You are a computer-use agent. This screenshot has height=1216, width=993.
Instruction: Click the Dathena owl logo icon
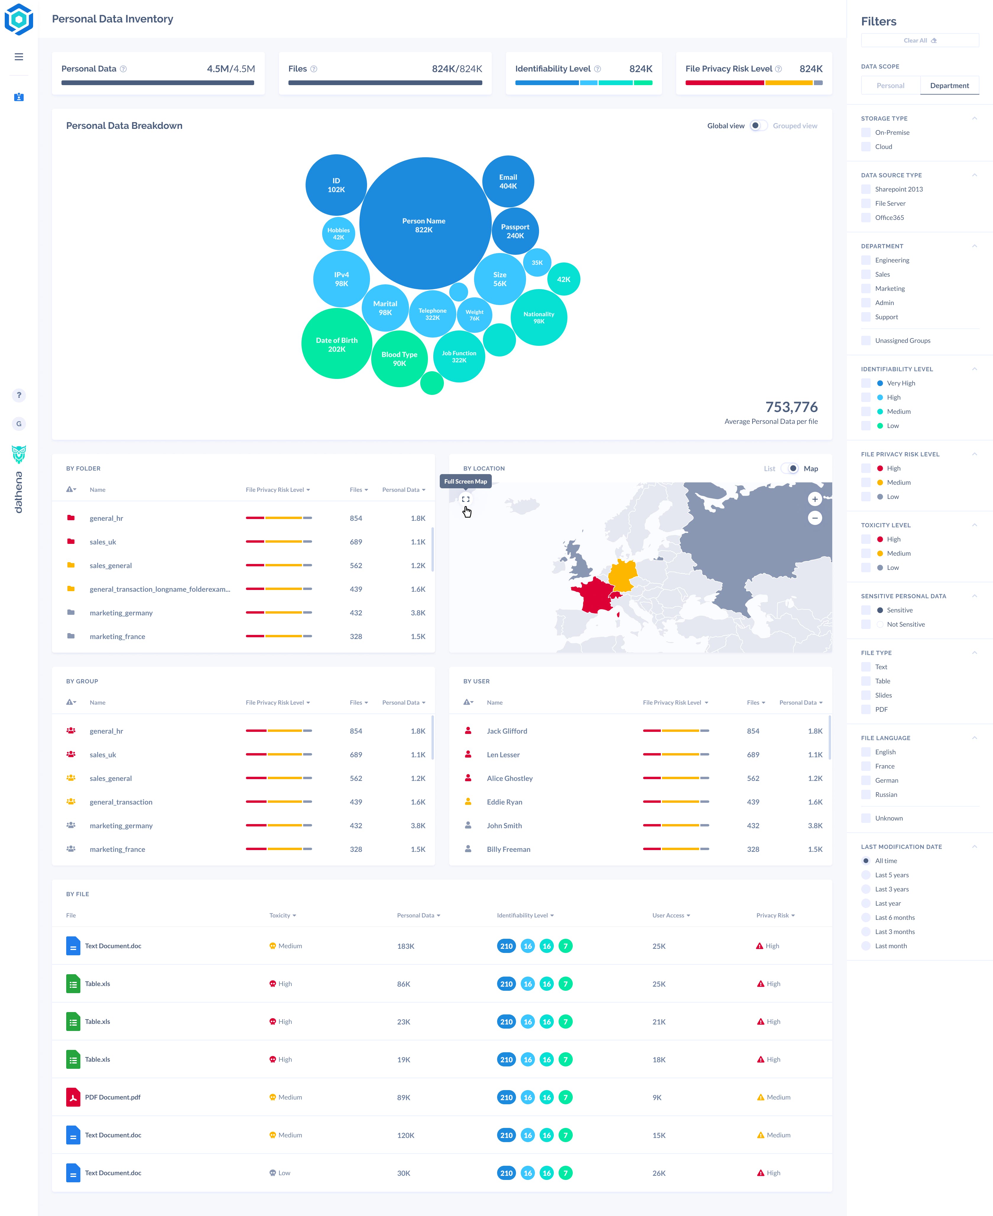coord(19,455)
